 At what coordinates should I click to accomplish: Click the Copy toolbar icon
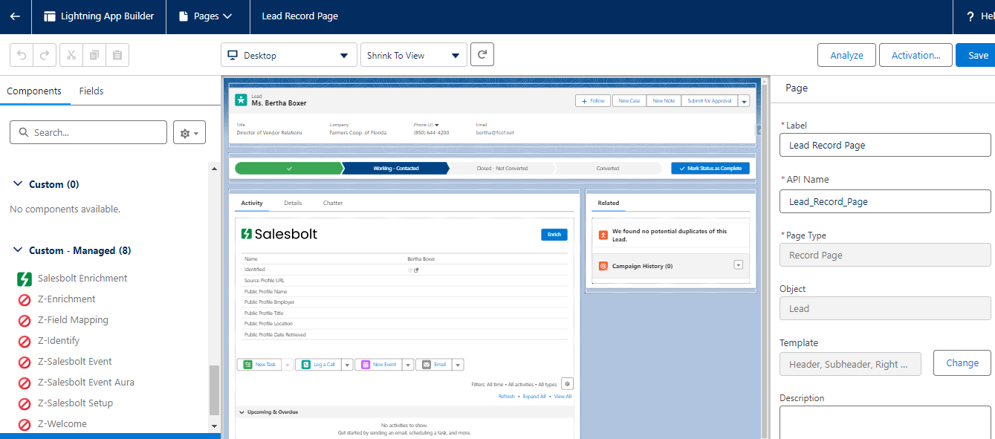pyautogui.click(x=94, y=55)
